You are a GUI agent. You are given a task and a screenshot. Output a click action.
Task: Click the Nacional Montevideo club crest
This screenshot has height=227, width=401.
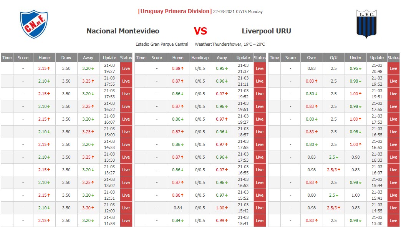pos(34,24)
